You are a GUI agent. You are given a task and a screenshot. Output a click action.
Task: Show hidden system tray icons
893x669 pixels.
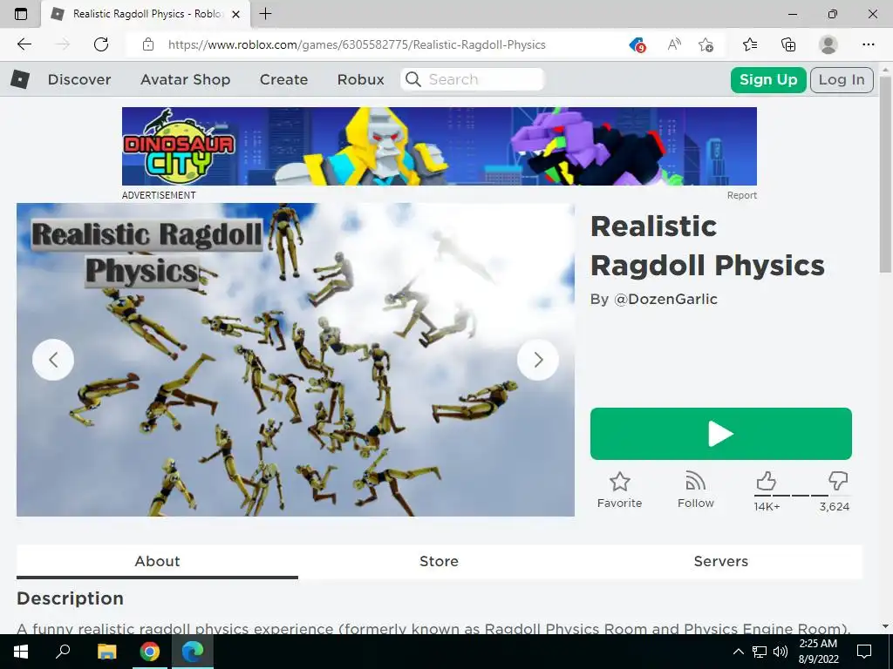point(738,652)
